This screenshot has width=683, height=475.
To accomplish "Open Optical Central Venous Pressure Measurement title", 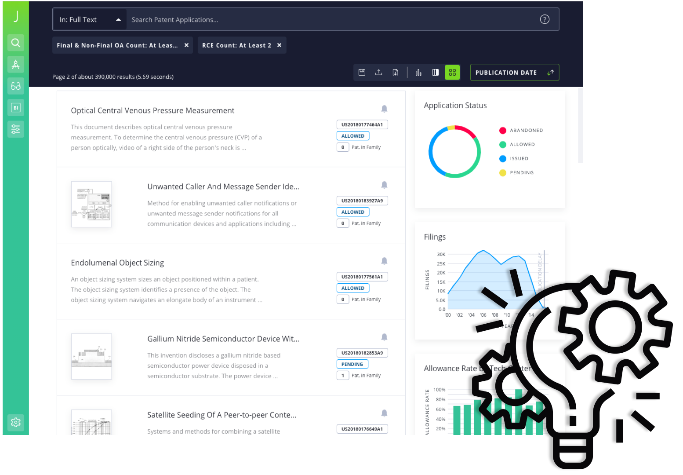I will click(153, 110).
